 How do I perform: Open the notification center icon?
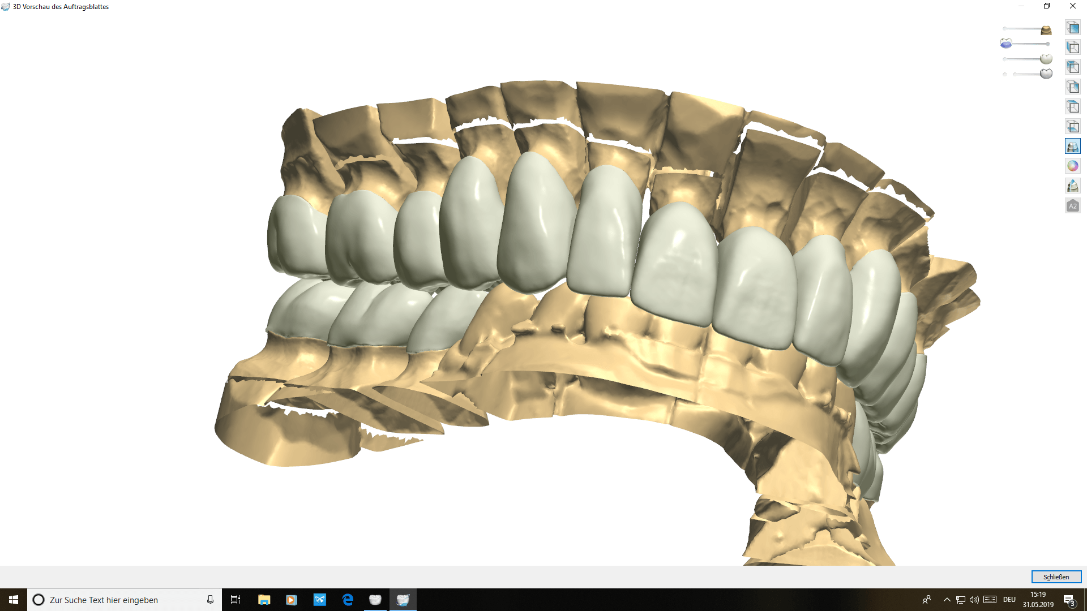point(1069,600)
